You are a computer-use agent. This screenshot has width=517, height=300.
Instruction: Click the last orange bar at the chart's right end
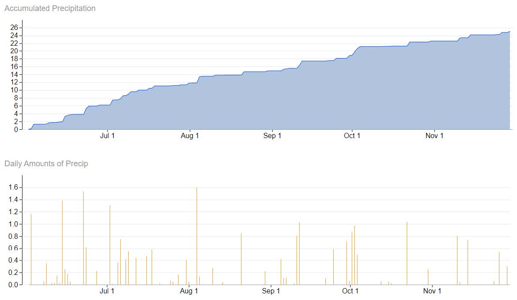click(507, 275)
